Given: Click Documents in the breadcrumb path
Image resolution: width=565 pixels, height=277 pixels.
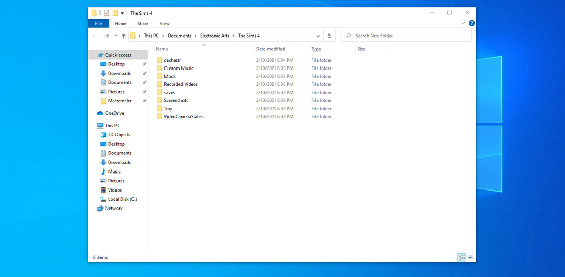Looking at the screenshot, I should tap(179, 36).
